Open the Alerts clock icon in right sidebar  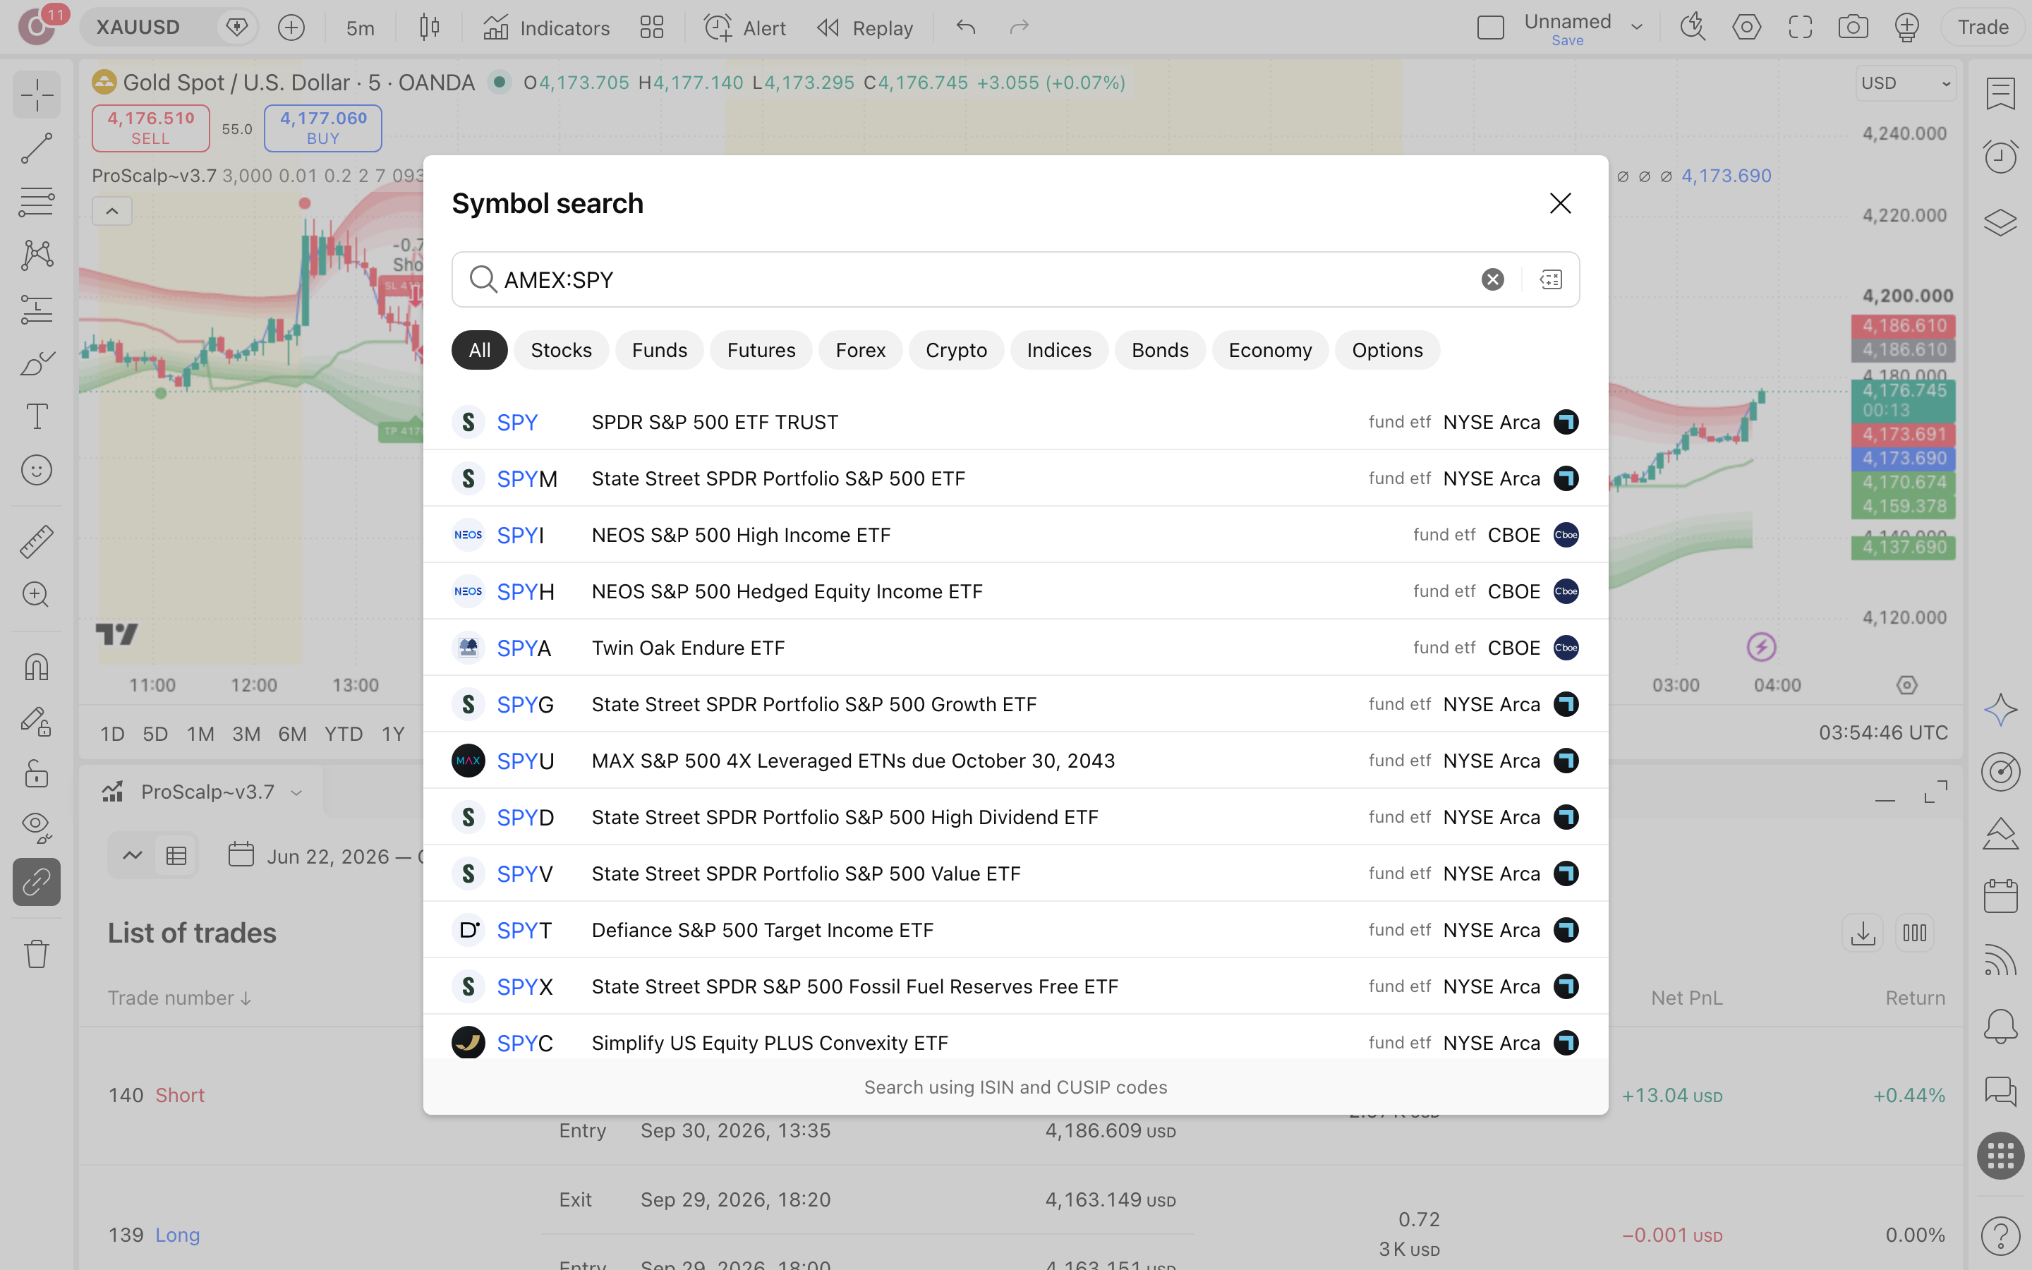(2000, 156)
